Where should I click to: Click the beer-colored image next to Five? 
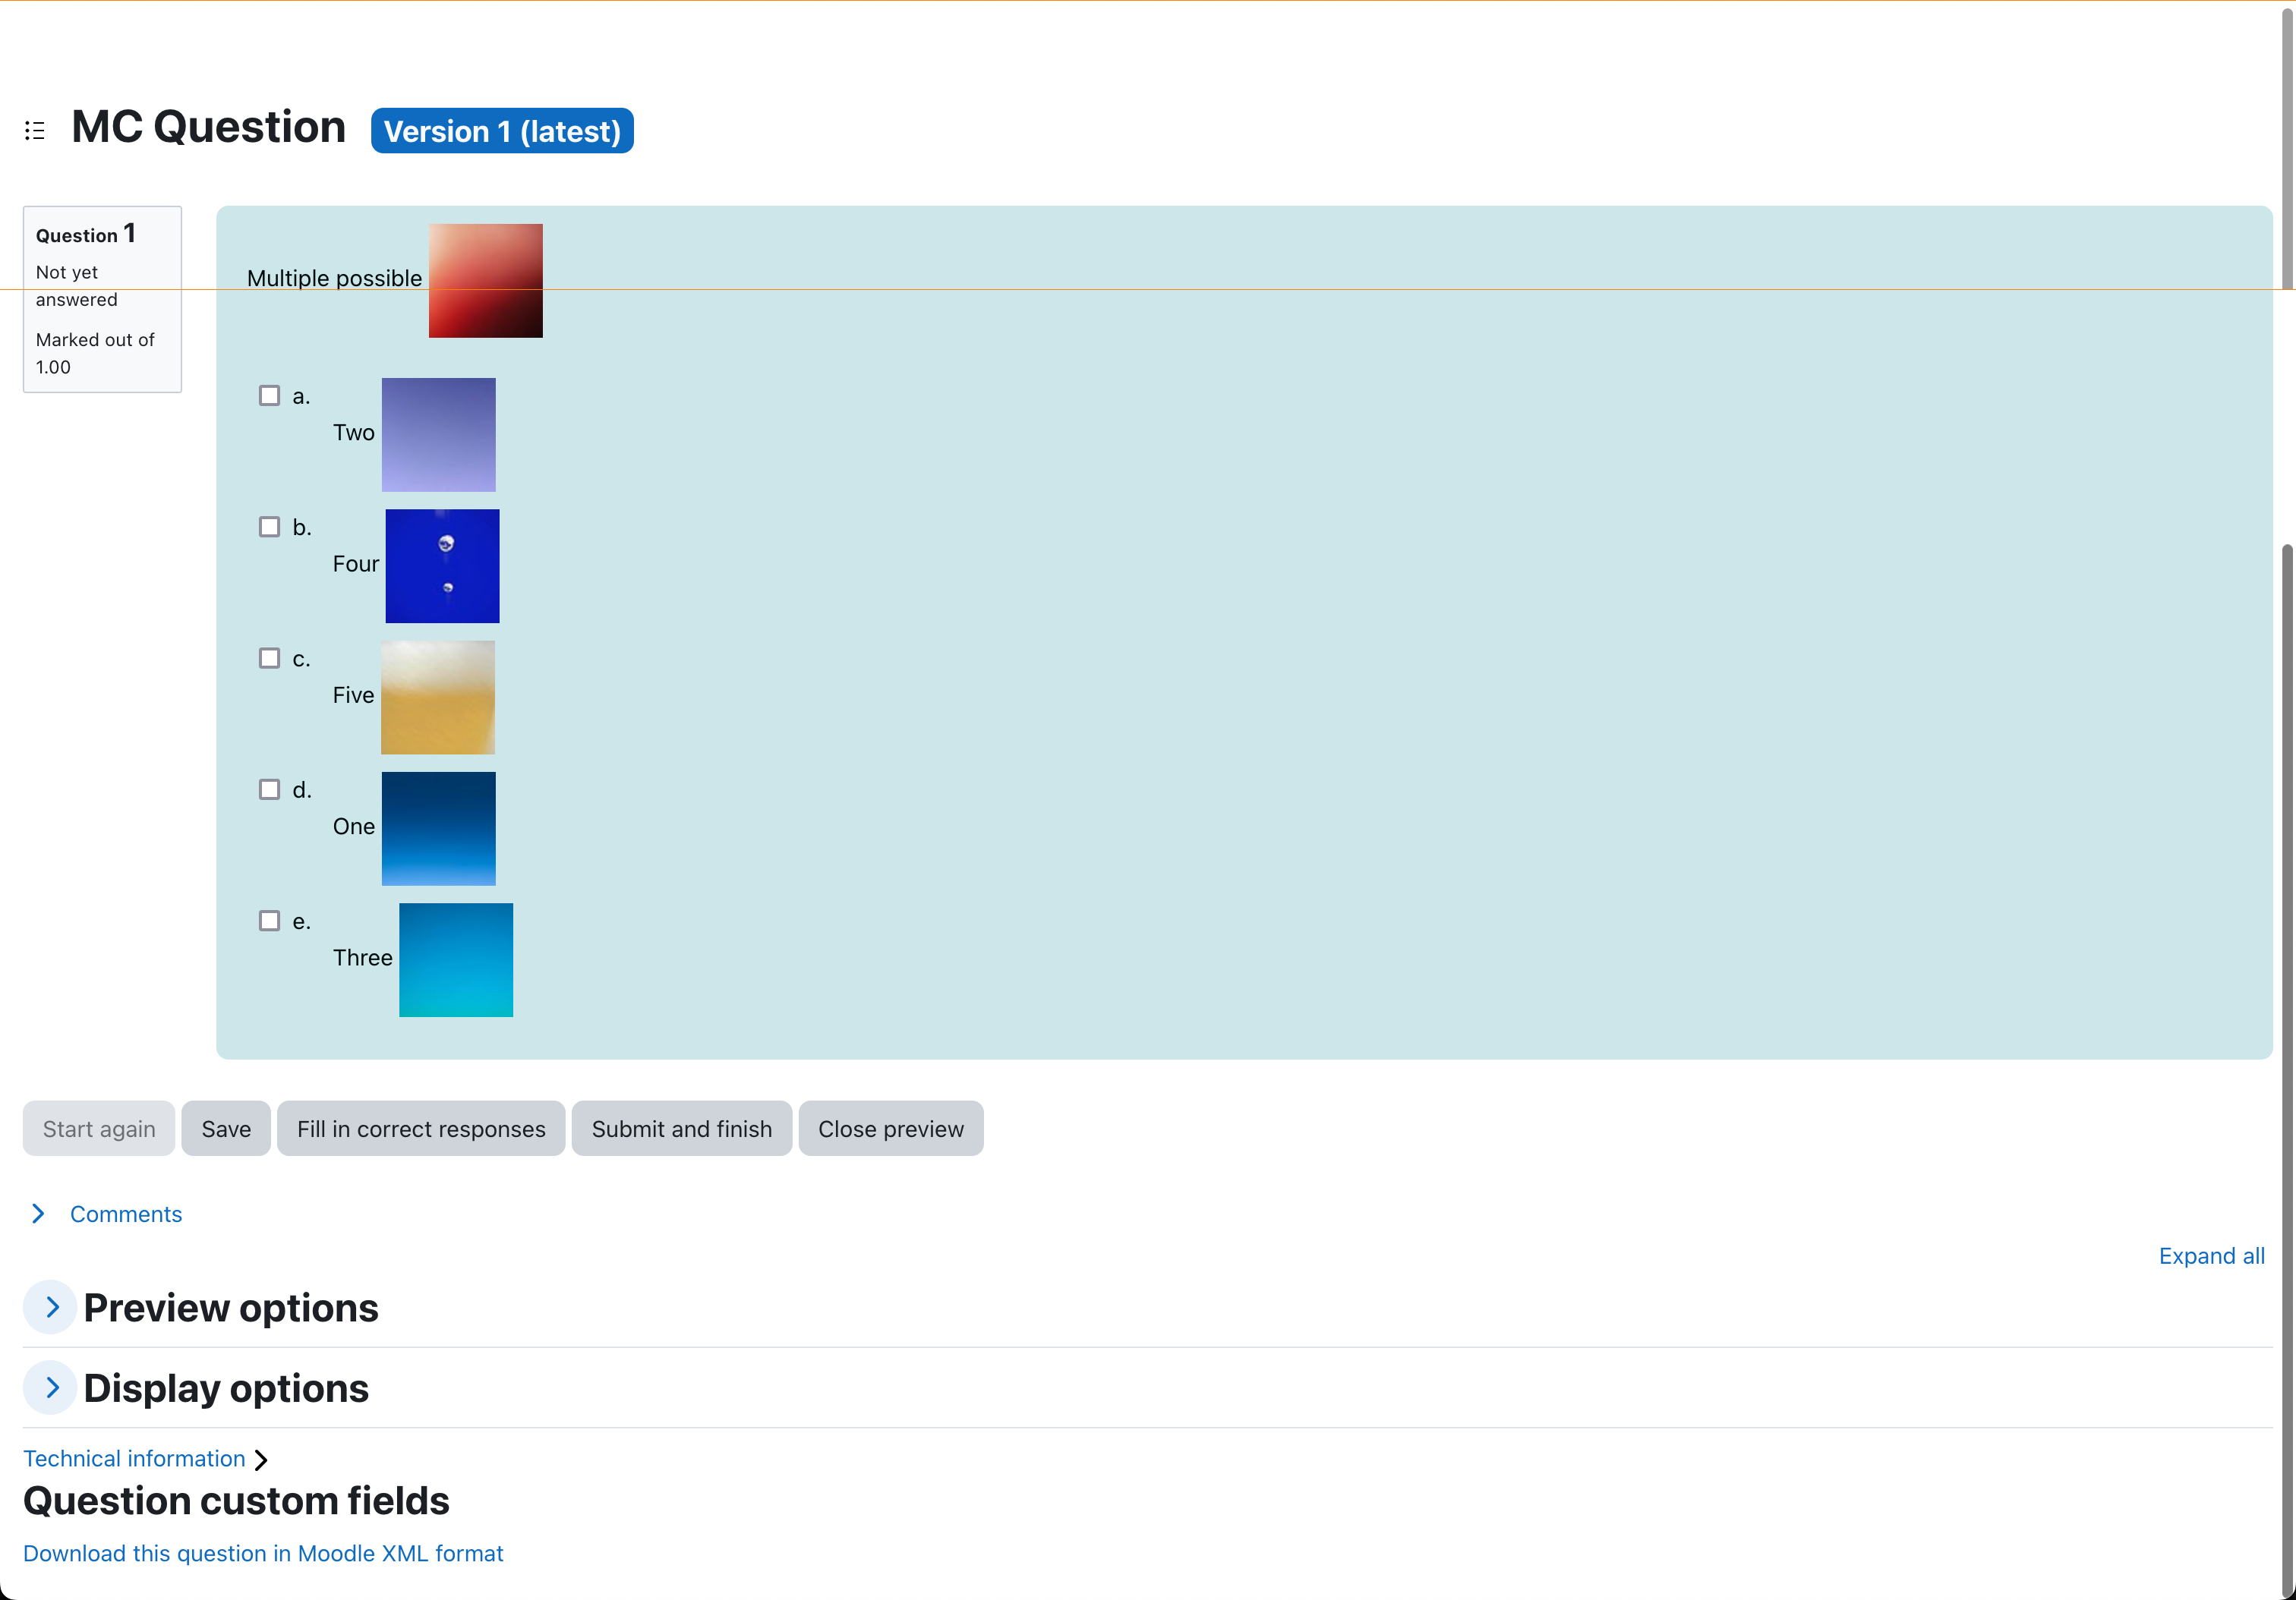pyautogui.click(x=438, y=698)
